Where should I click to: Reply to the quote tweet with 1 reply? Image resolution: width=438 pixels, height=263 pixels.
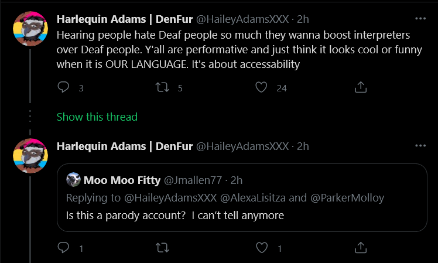point(63,248)
